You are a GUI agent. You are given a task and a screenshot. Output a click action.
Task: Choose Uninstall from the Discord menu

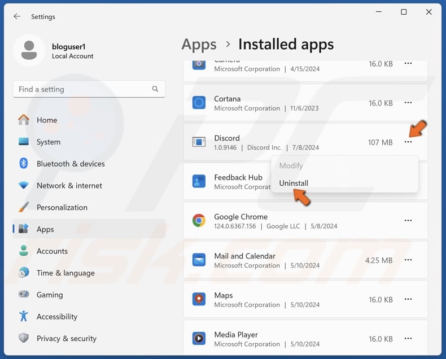[x=344, y=183]
